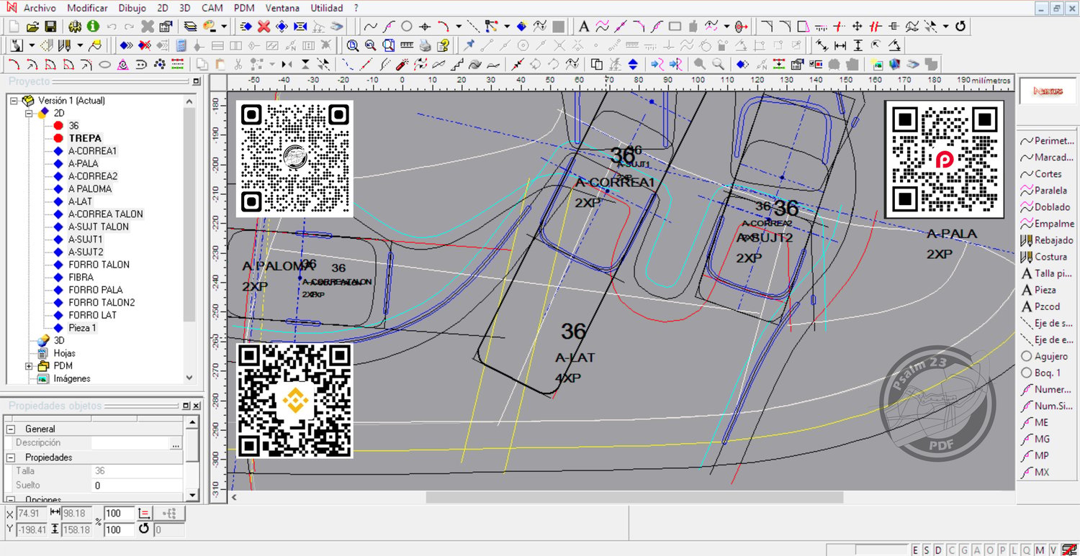The image size is (1080, 556).
Task: Click the pink spiral triangle icon
Action: point(123,64)
